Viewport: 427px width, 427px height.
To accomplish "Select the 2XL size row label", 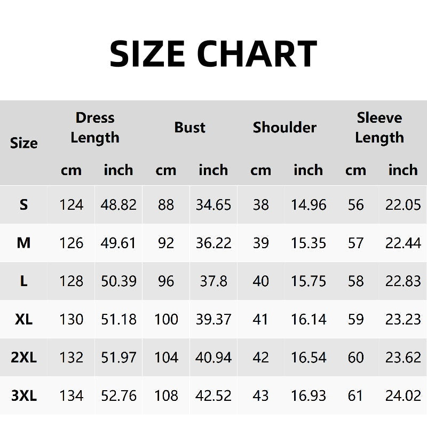I will point(24,358).
